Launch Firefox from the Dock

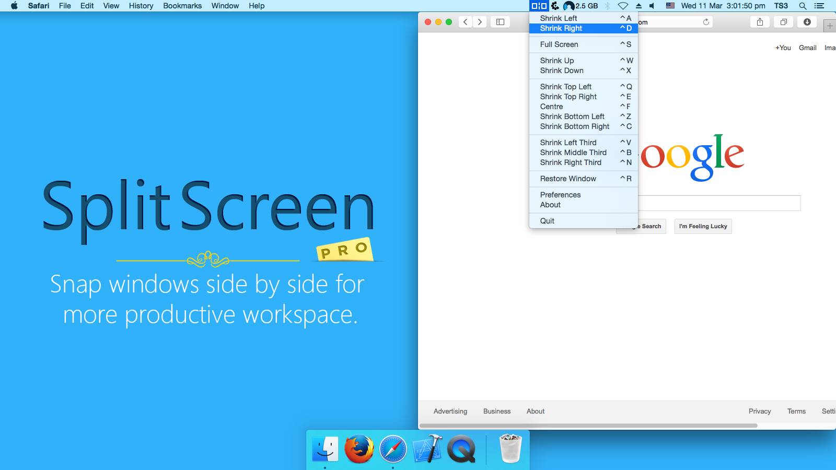click(359, 449)
